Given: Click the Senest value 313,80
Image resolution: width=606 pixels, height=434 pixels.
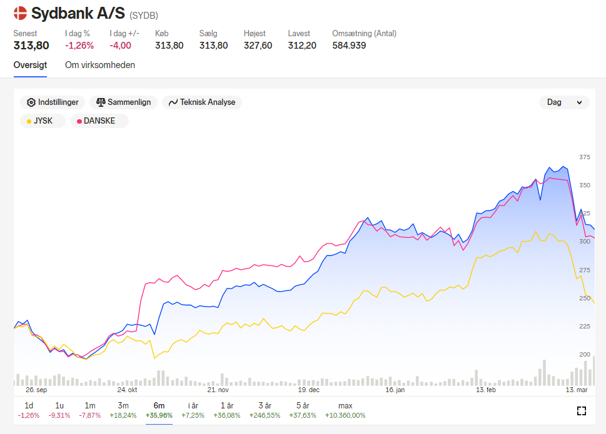Looking at the screenshot, I should click(31, 46).
